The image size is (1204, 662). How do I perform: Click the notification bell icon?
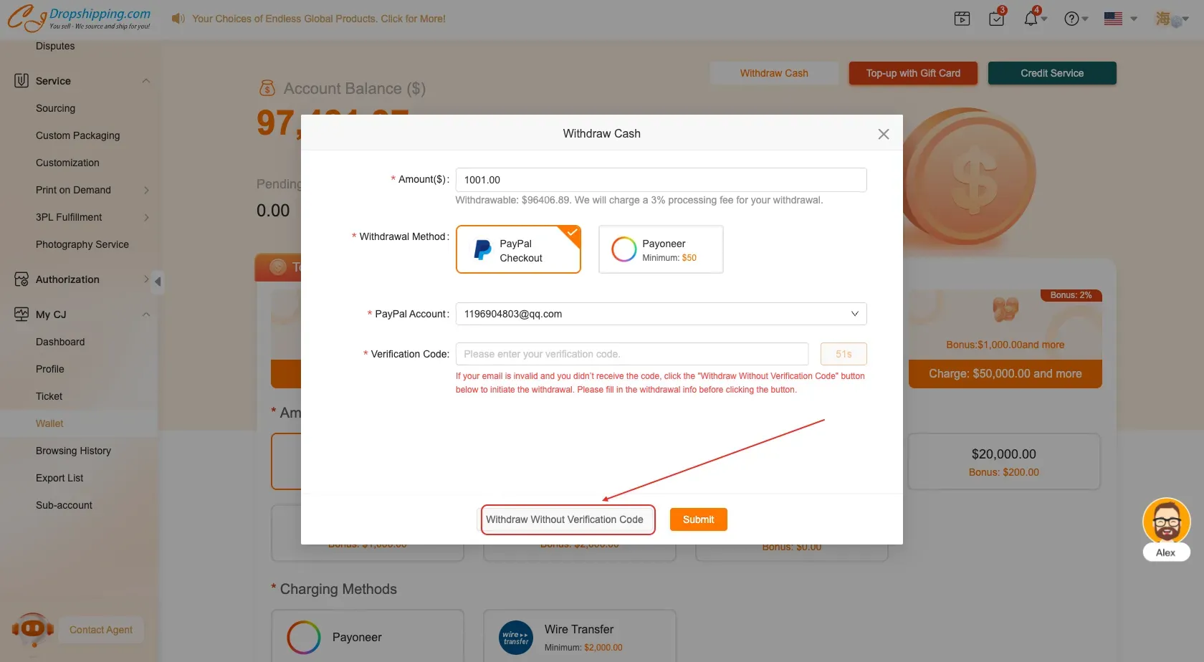(x=1031, y=19)
